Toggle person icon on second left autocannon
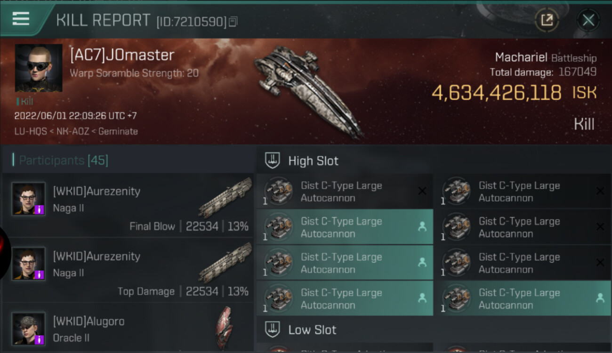Image resolution: width=612 pixels, height=353 pixels. (x=422, y=227)
